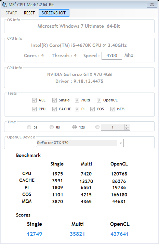Click the CPU Speed 4200 input field

pos(112,56)
